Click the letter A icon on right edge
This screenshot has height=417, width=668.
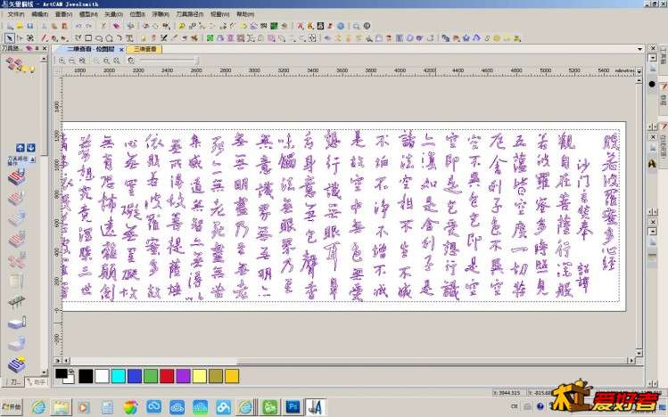(x=652, y=163)
